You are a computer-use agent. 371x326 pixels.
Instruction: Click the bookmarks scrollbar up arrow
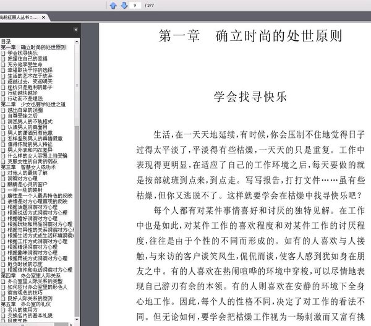77,42
